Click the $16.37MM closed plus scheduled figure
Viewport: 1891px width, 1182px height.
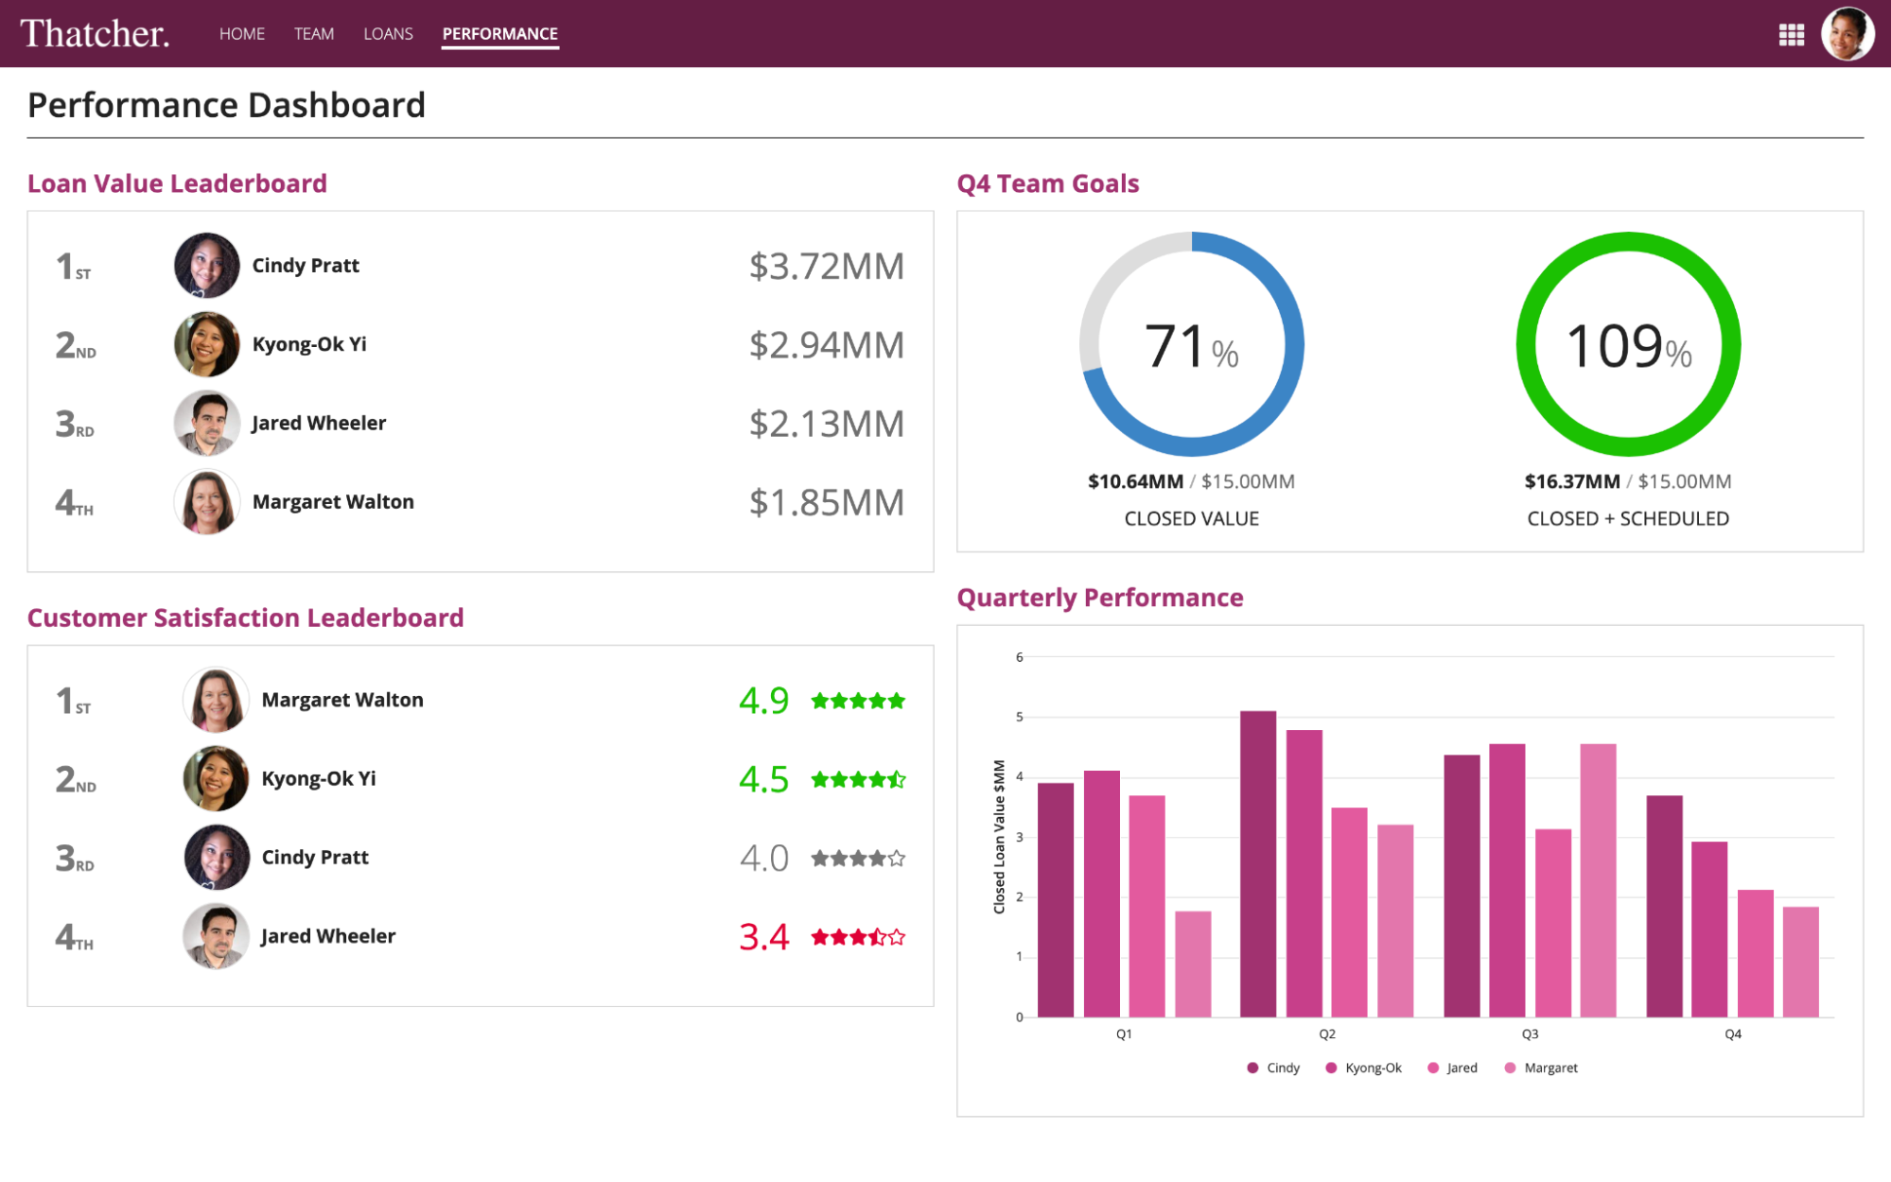click(x=1572, y=481)
